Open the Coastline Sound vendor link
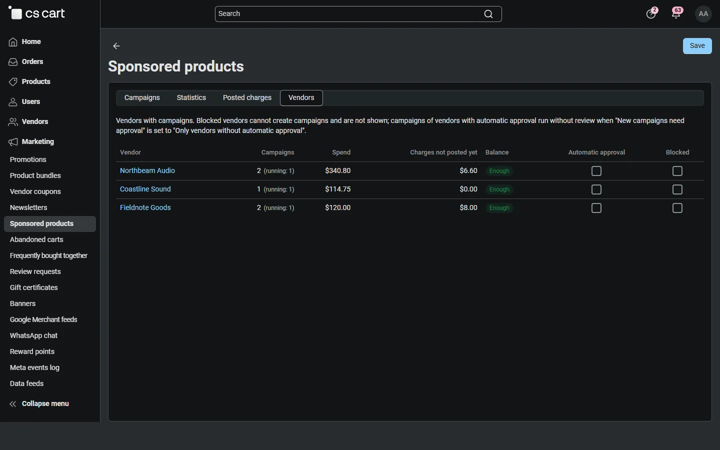This screenshot has width=720, height=450. [x=145, y=189]
